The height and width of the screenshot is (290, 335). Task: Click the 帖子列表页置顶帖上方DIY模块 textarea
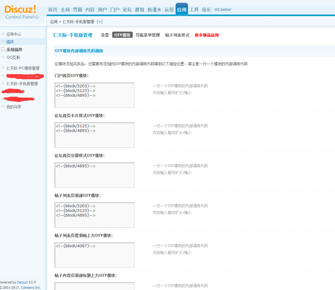[95, 255]
